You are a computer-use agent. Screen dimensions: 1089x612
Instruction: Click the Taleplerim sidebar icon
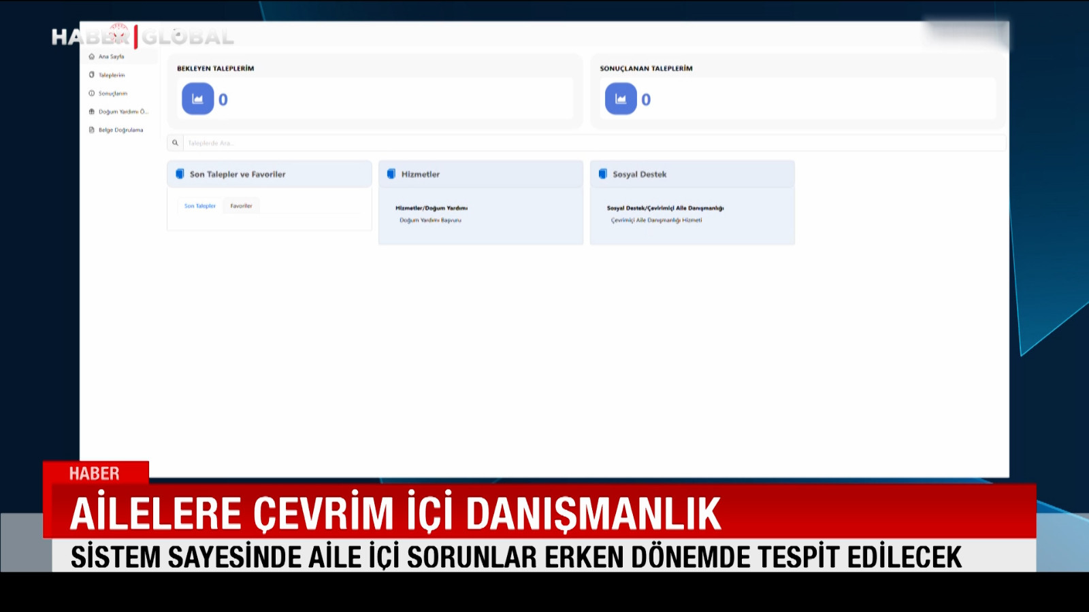(92, 75)
